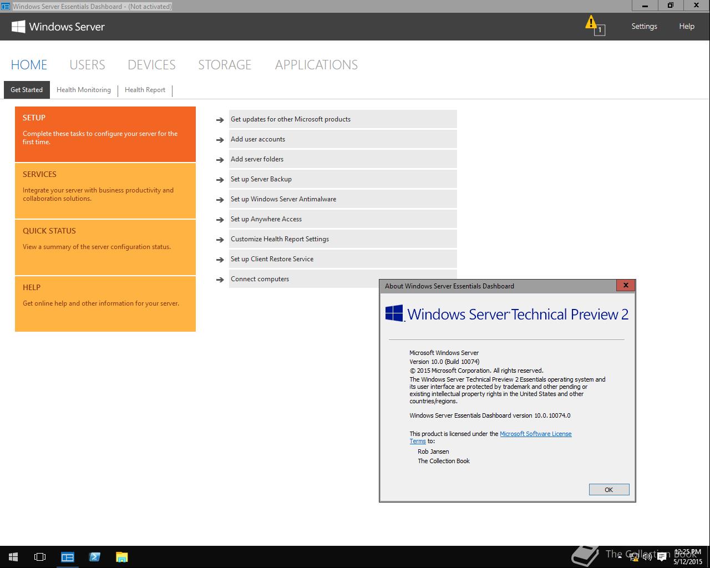Viewport: 710px width, 568px height.
Task: Click OK in the About dialog
Action: tap(609, 490)
